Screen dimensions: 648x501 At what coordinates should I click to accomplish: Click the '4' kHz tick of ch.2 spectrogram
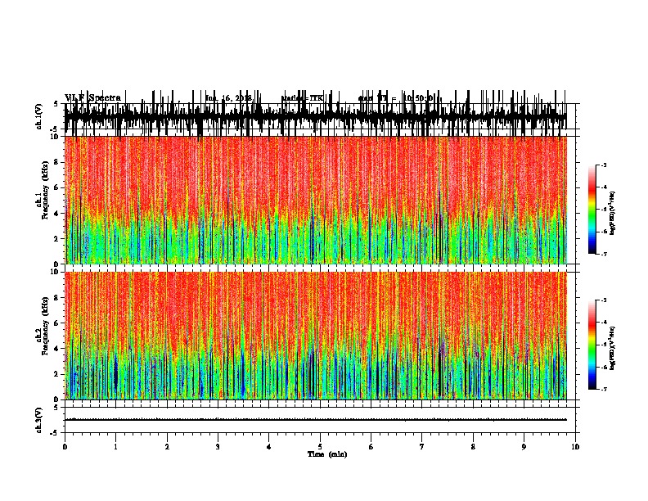pyautogui.click(x=57, y=349)
